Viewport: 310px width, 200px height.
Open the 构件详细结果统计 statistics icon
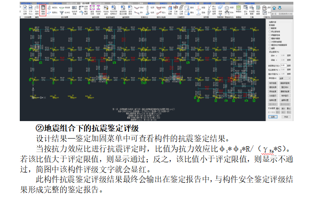[114, 10]
